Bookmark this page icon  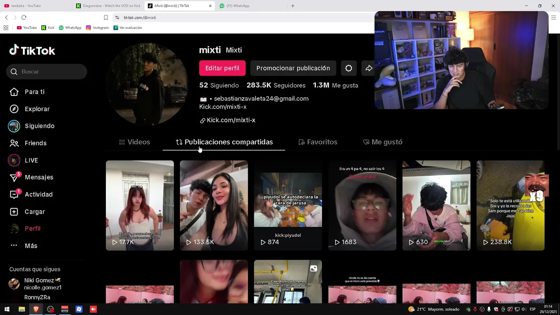click(x=105, y=17)
